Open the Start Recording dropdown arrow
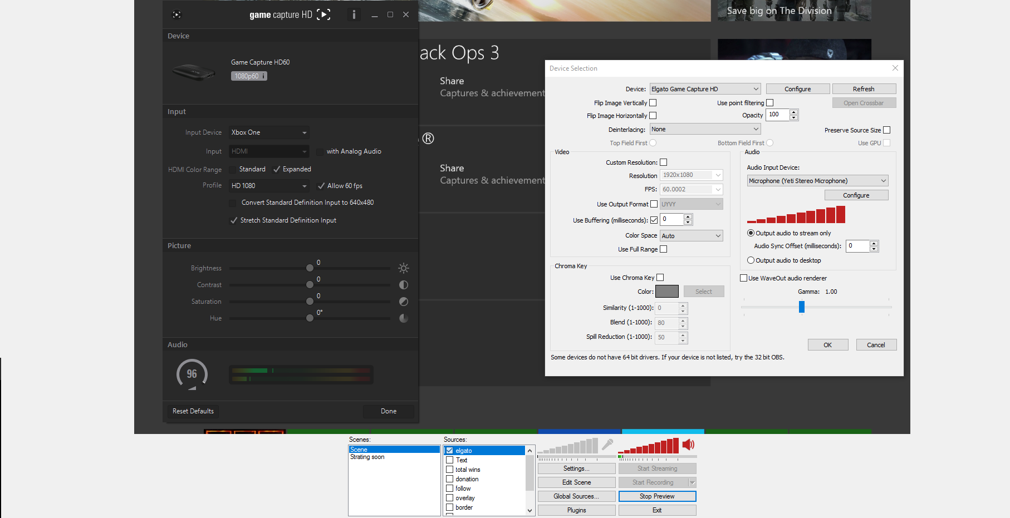The width and height of the screenshot is (1010, 518). click(x=693, y=482)
